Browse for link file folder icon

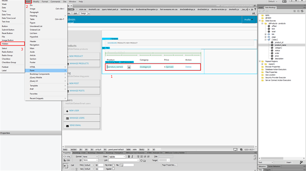pos(145,161)
